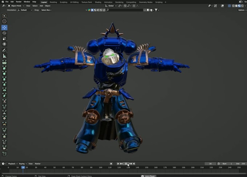Click the Anim Player status bar button

[x=149, y=176]
